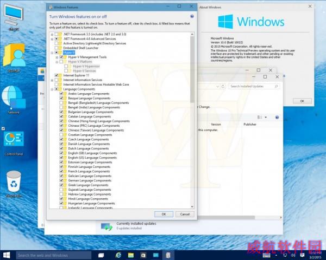This screenshot has width=326, height=260.
Task: Toggle Embedded Shell Launcher checkbox
Action: click(57, 48)
